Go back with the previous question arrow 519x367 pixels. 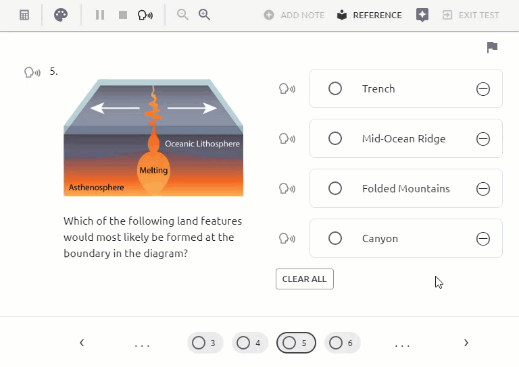82,343
